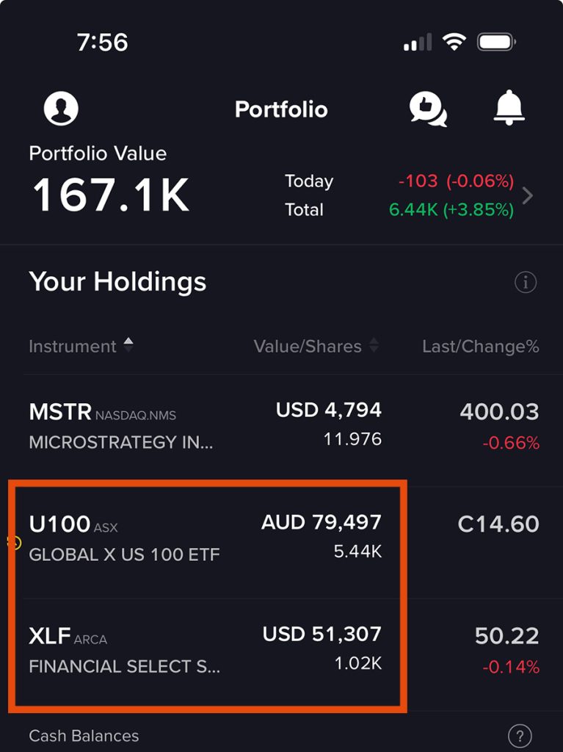Tap Today's loss -103 (-0.06%) value

click(456, 181)
